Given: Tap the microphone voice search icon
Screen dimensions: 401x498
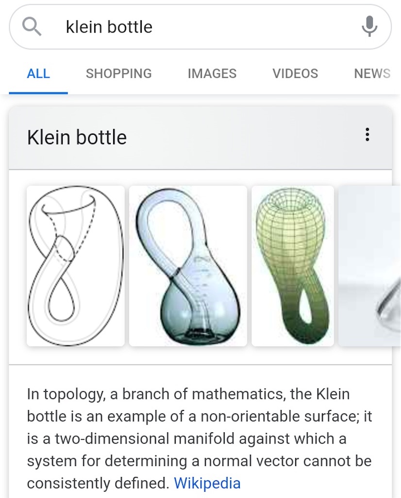Looking at the screenshot, I should pos(369,26).
